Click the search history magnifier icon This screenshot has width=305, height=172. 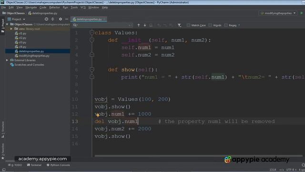pyautogui.click(x=75, y=25)
